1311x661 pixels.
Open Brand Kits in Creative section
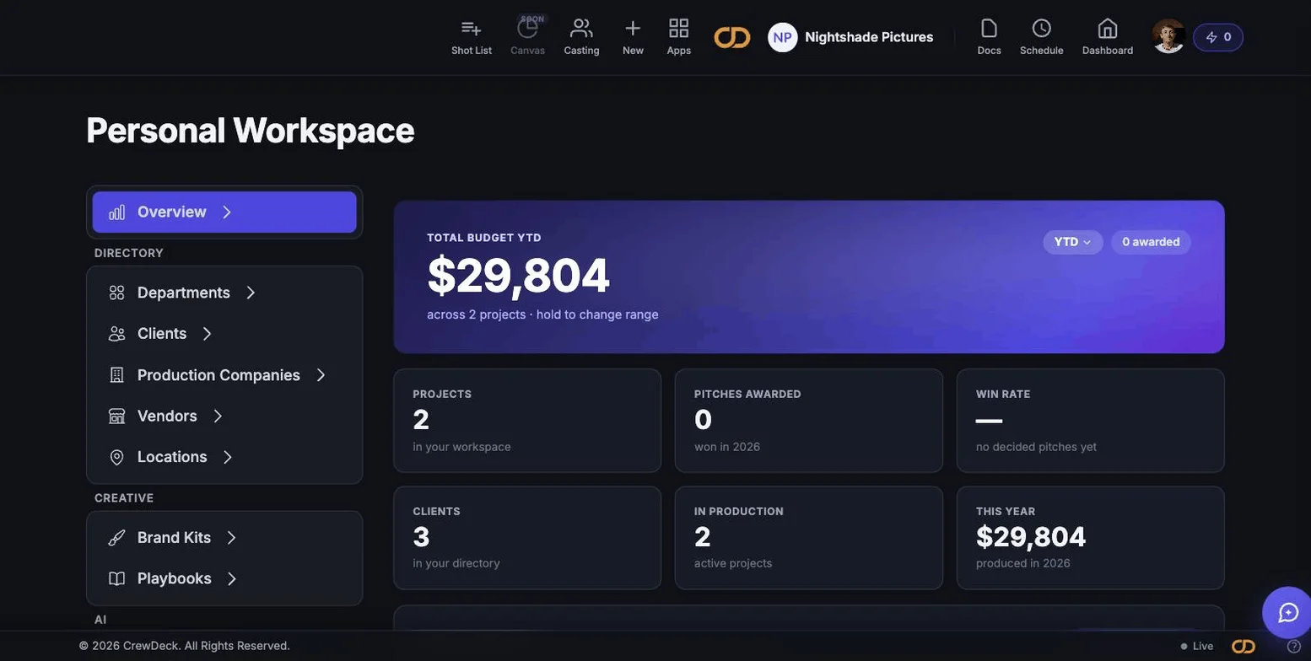point(224,538)
